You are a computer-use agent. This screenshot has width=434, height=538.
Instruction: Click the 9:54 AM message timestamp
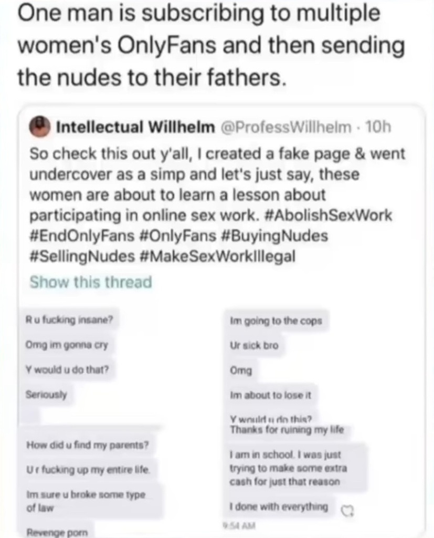(240, 525)
